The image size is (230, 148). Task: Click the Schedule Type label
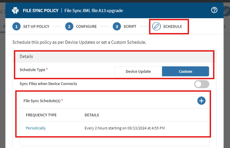pos(33,70)
